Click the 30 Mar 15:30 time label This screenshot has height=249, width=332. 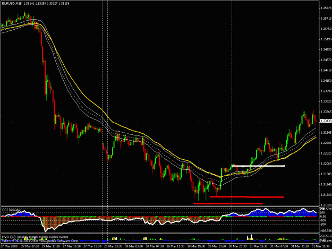(x=196, y=246)
